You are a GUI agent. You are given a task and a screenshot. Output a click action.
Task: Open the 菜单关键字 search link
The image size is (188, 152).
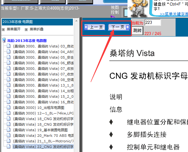pos(174,14)
